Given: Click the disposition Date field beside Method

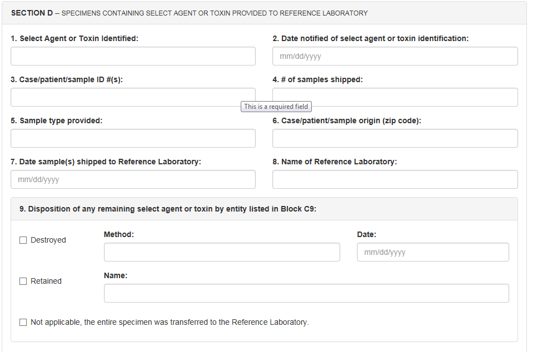Looking at the screenshot, I should tap(432, 252).
